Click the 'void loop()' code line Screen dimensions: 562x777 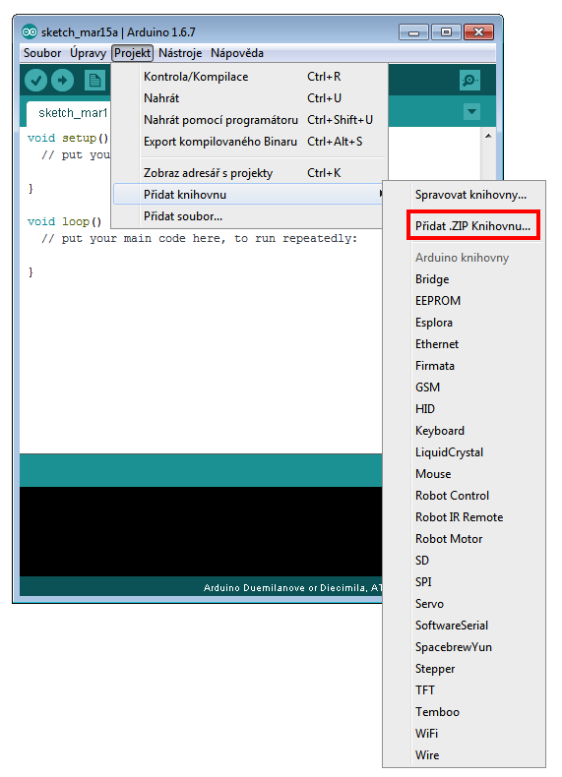coord(65,221)
